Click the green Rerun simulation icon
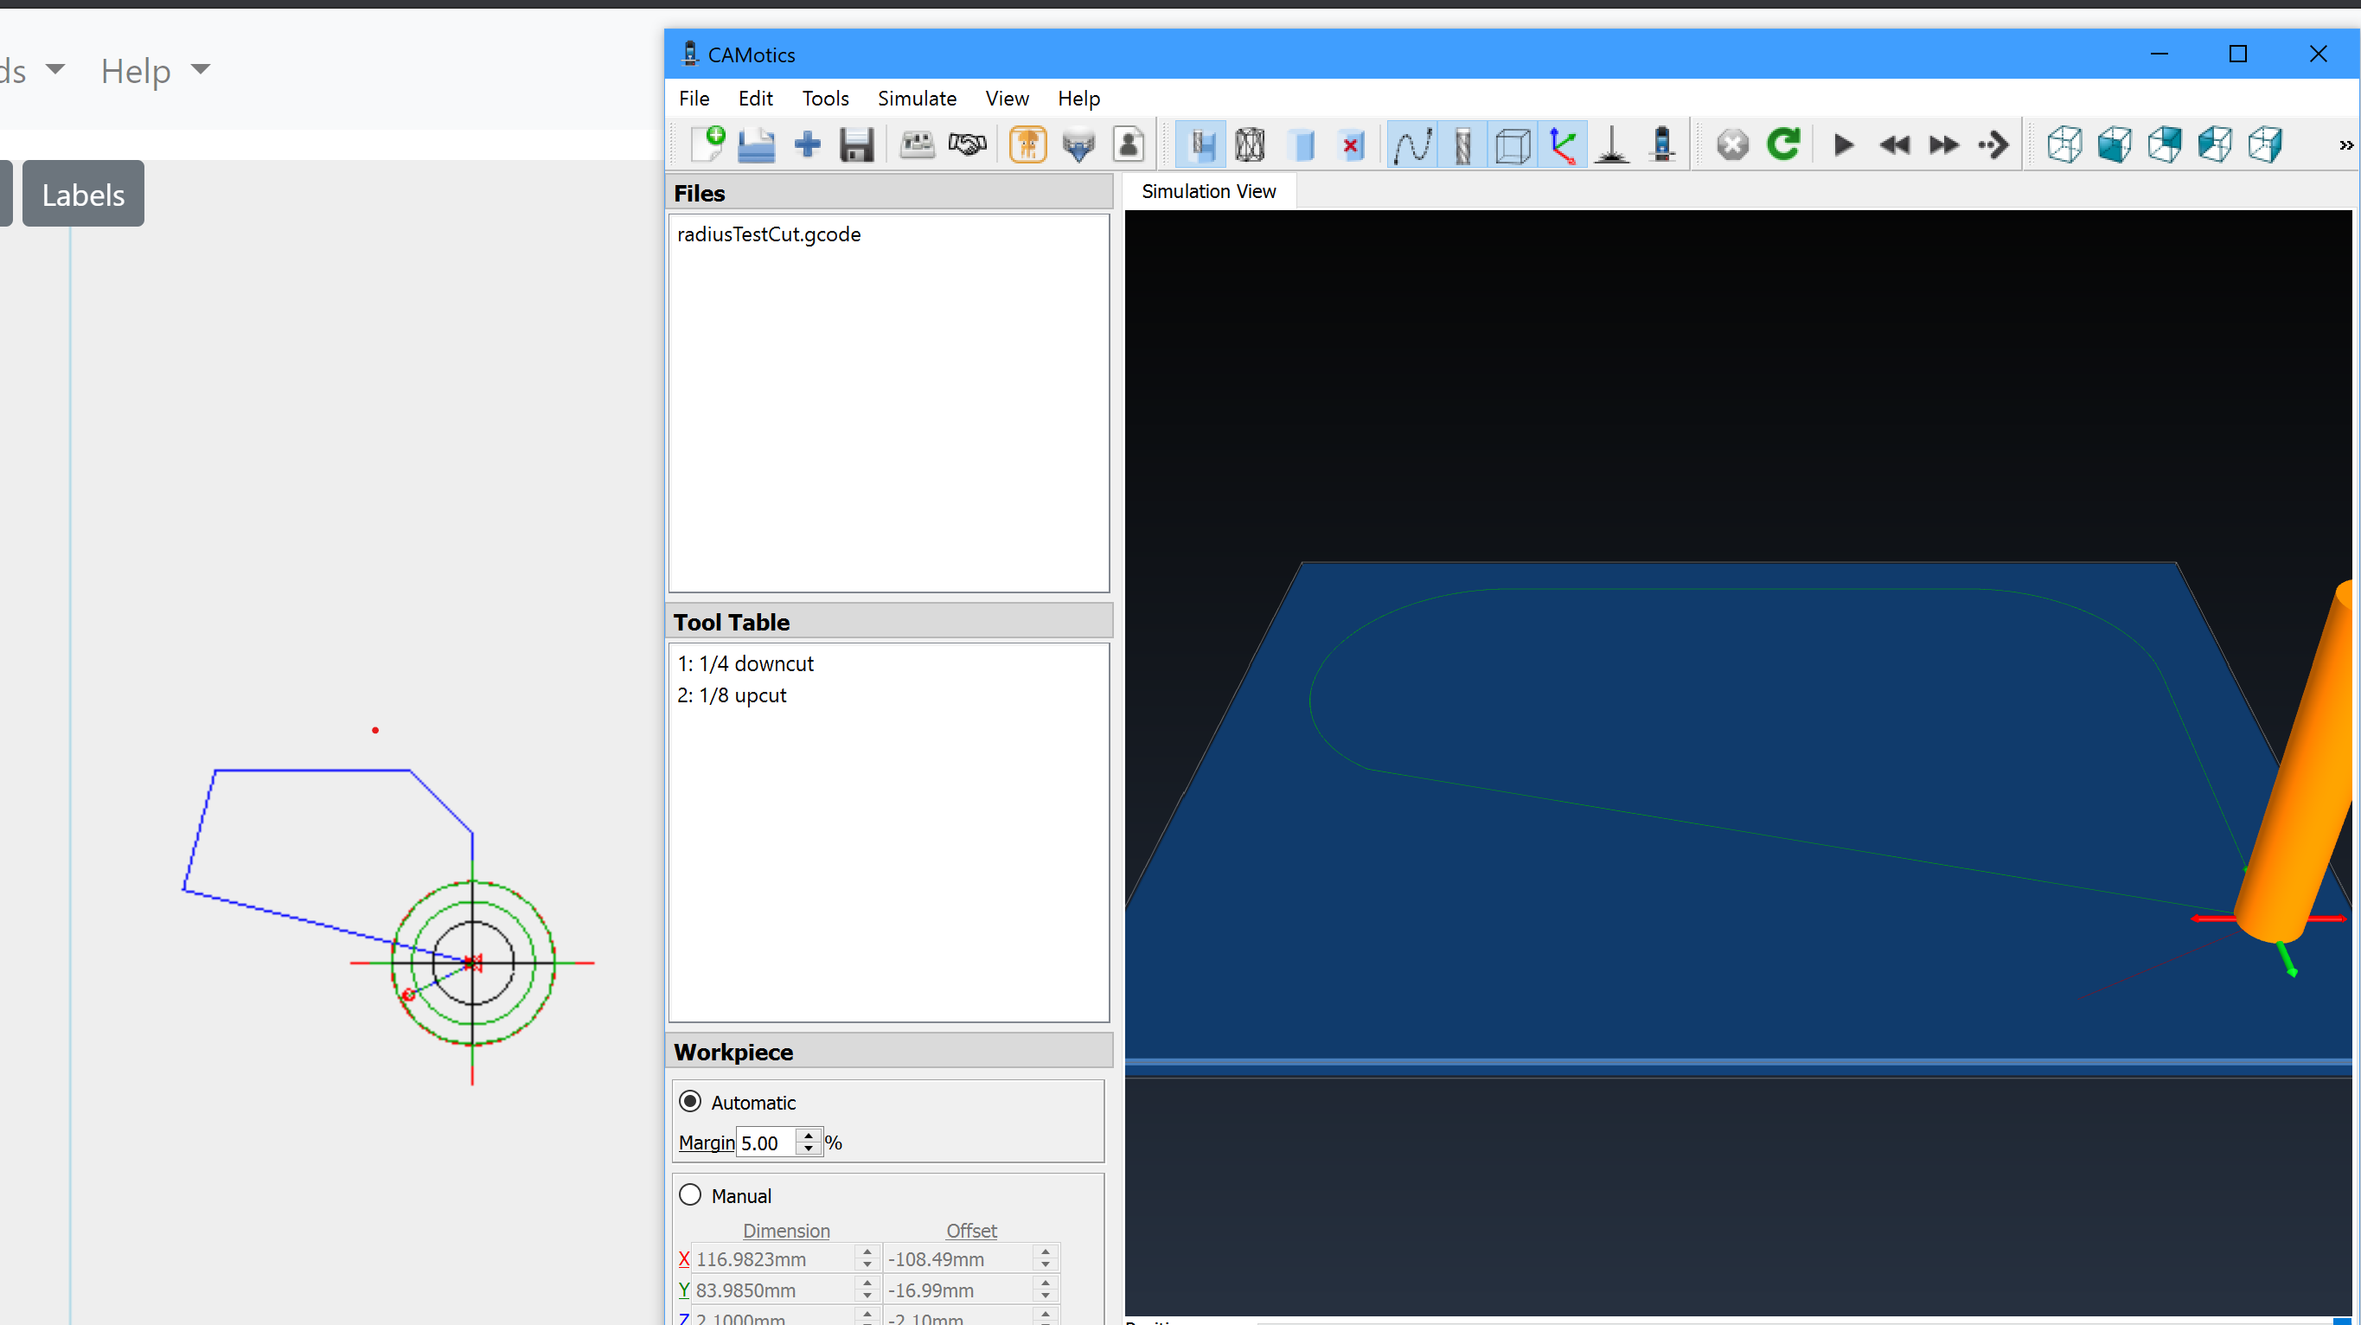 [x=1782, y=144]
